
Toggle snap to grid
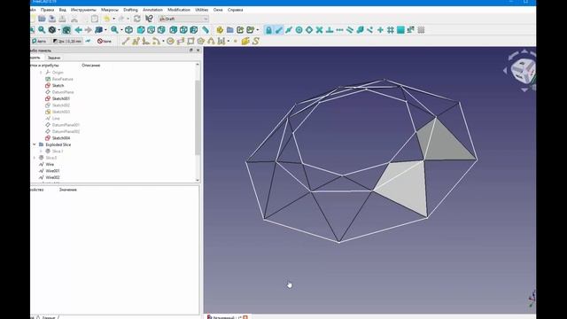[x=391, y=29]
